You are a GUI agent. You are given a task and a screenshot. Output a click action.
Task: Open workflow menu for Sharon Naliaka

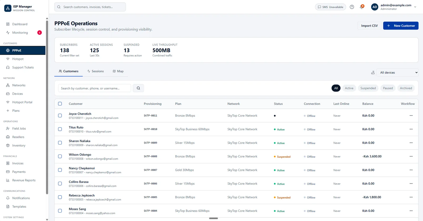coord(411,143)
